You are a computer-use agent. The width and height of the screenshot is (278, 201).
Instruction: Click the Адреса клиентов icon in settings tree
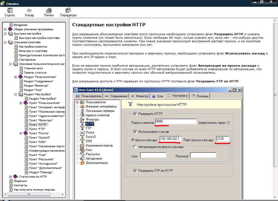click(x=82, y=115)
